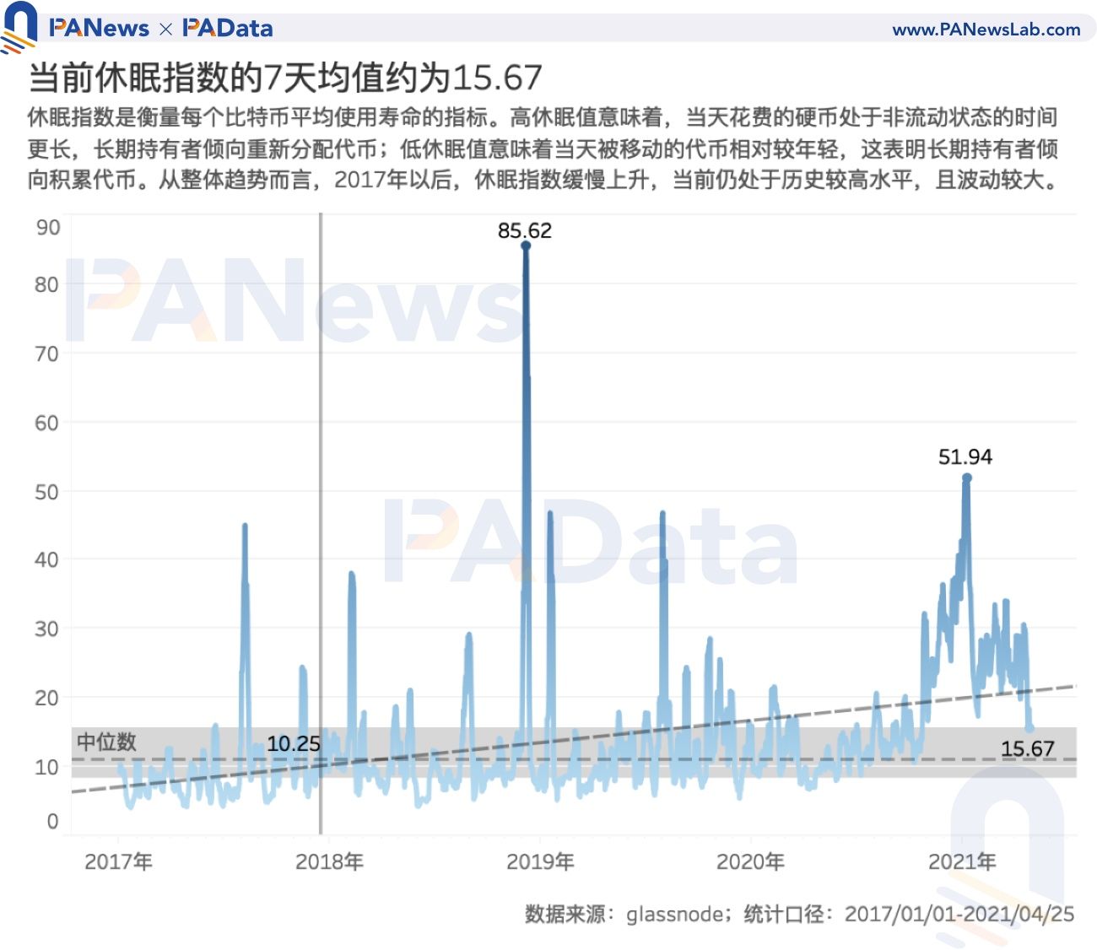Click the PAData header text
This screenshot has width=1097, height=950.
pyautogui.click(x=228, y=28)
